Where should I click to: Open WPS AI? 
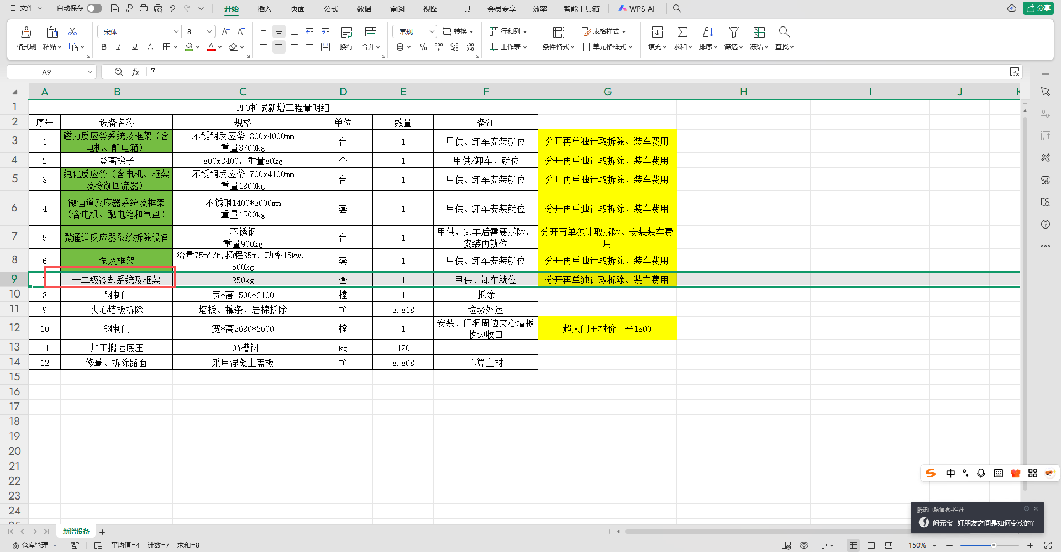[637, 9]
